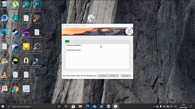
Task: Click the green installation progress bar
Action: (x=97, y=41)
